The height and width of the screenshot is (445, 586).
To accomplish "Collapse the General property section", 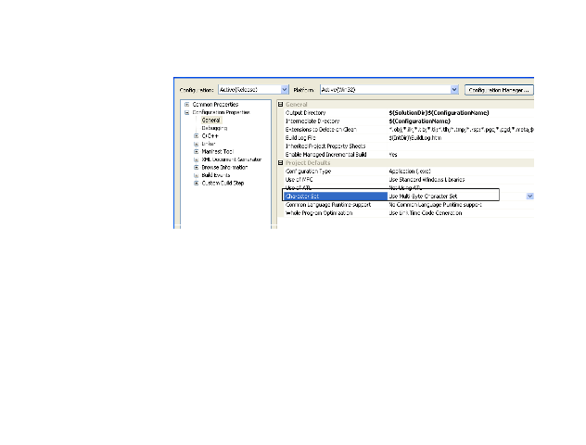I will pyautogui.click(x=280, y=105).
